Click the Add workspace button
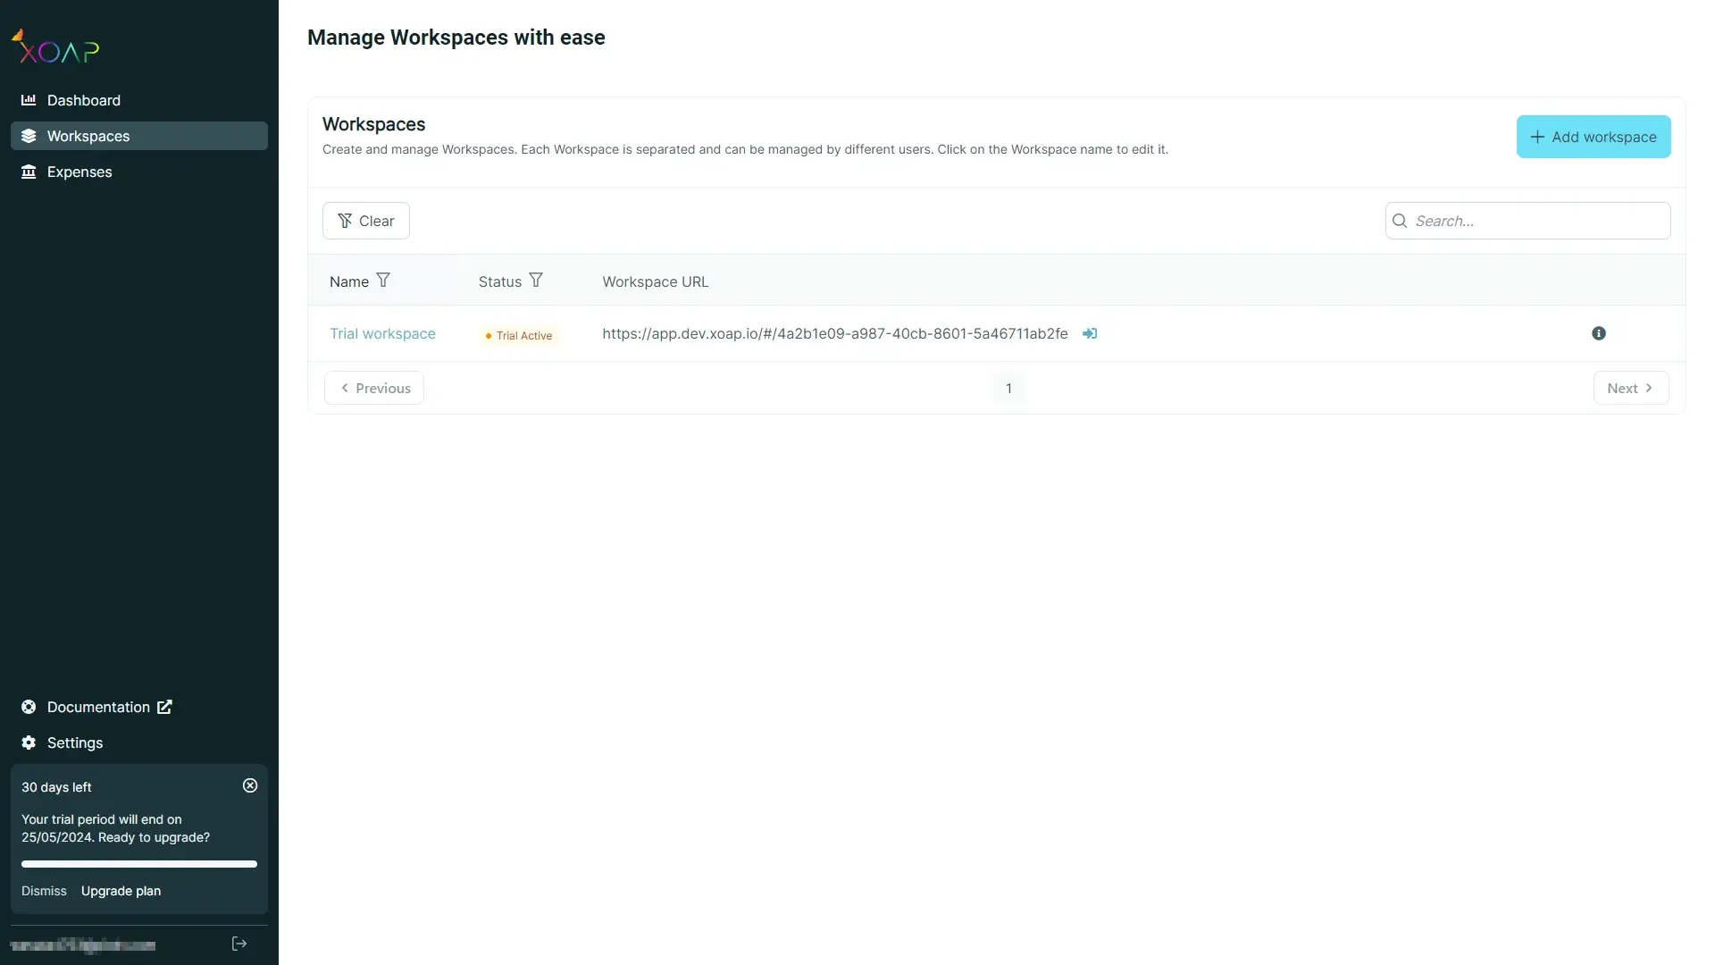This screenshot has height=965, width=1715. [x=1594, y=137]
